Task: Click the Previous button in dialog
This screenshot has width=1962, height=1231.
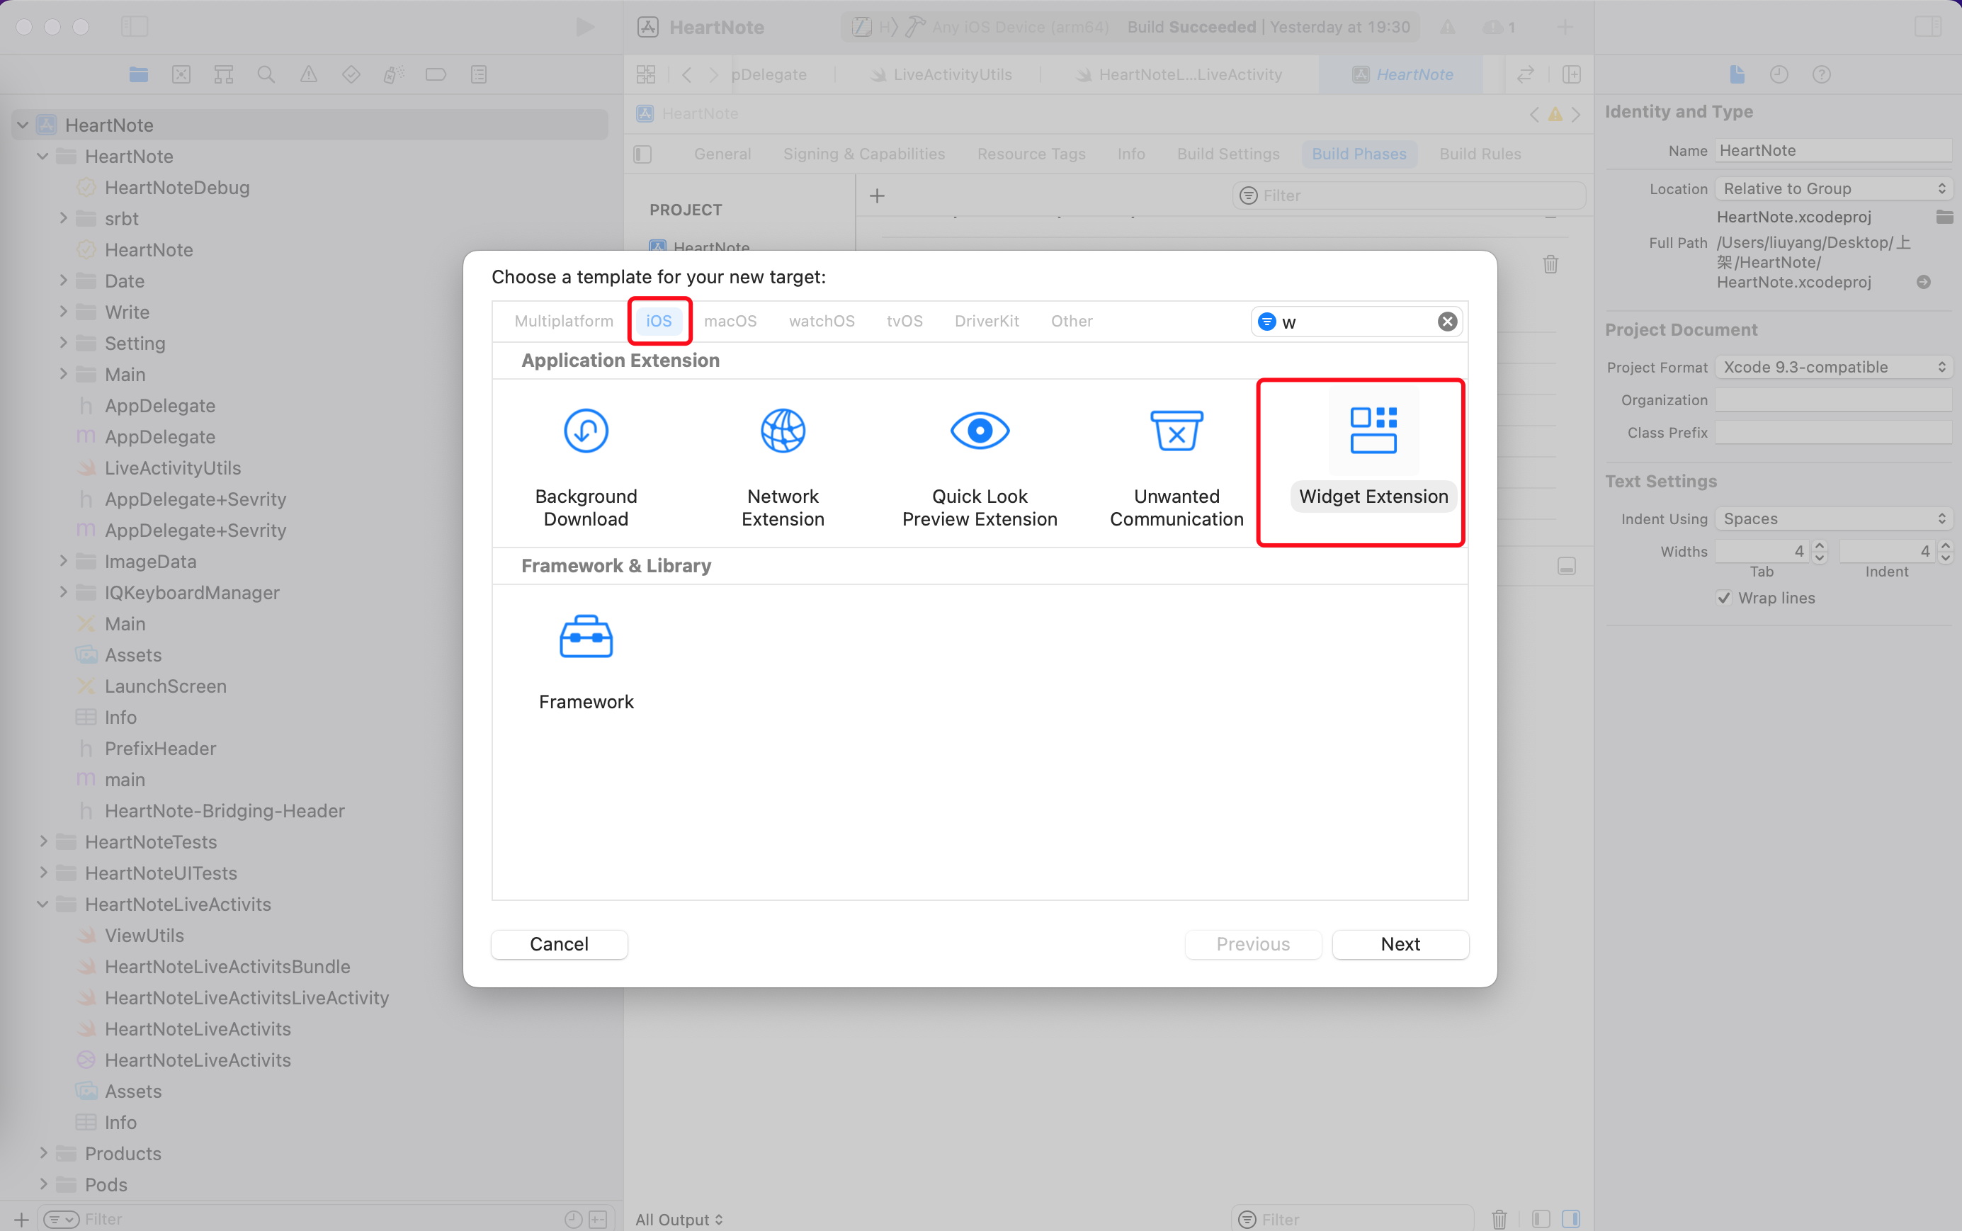Action: [x=1253, y=943]
